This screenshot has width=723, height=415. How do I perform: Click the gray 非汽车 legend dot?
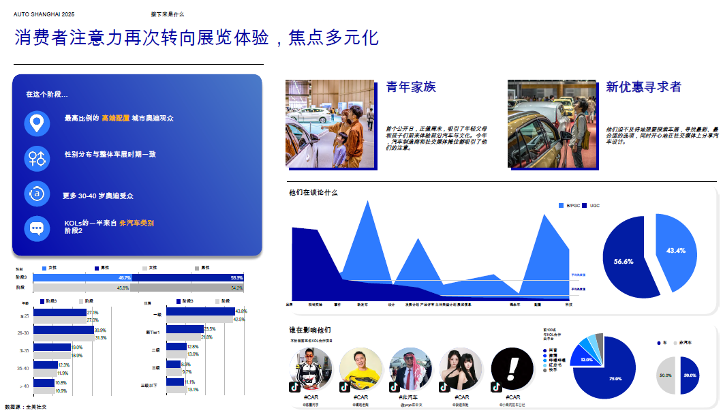(x=675, y=343)
